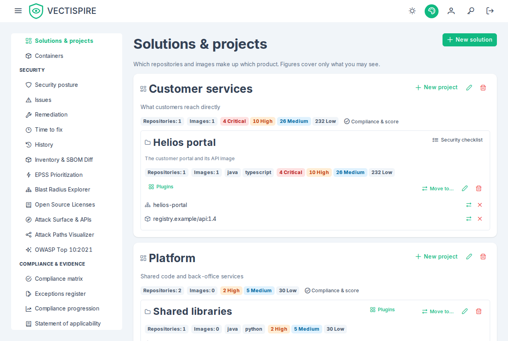Image resolution: width=508 pixels, height=341 pixels.
Task: Click the 4 Critical badge in Helios portal
Action: [291, 172]
